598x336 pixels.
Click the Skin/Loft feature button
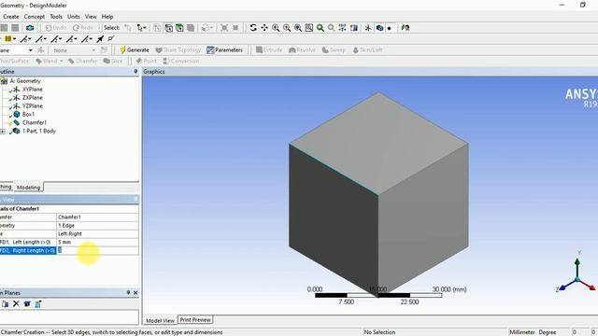(x=367, y=49)
